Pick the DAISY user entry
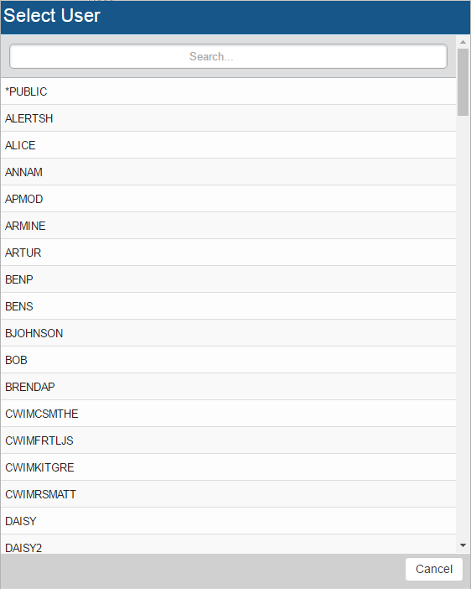The image size is (471, 589). 228,521
